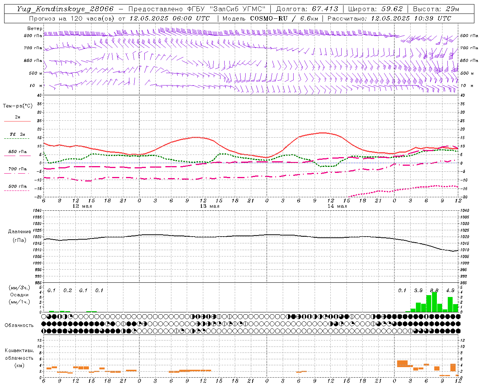
Task: Click the '(гПа)' unit label under Давление
Action: point(19,240)
